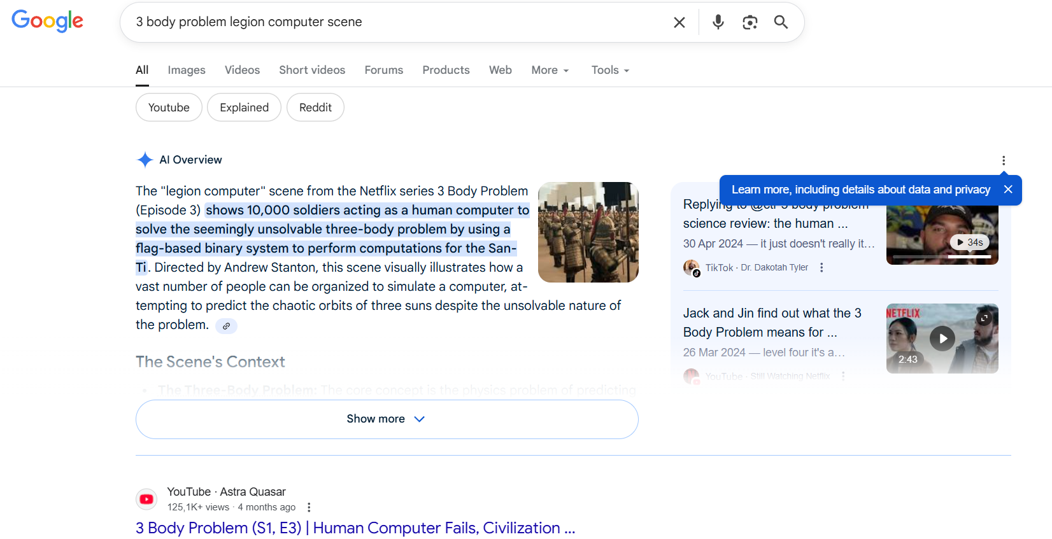Click into the search input field

pos(395,22)
